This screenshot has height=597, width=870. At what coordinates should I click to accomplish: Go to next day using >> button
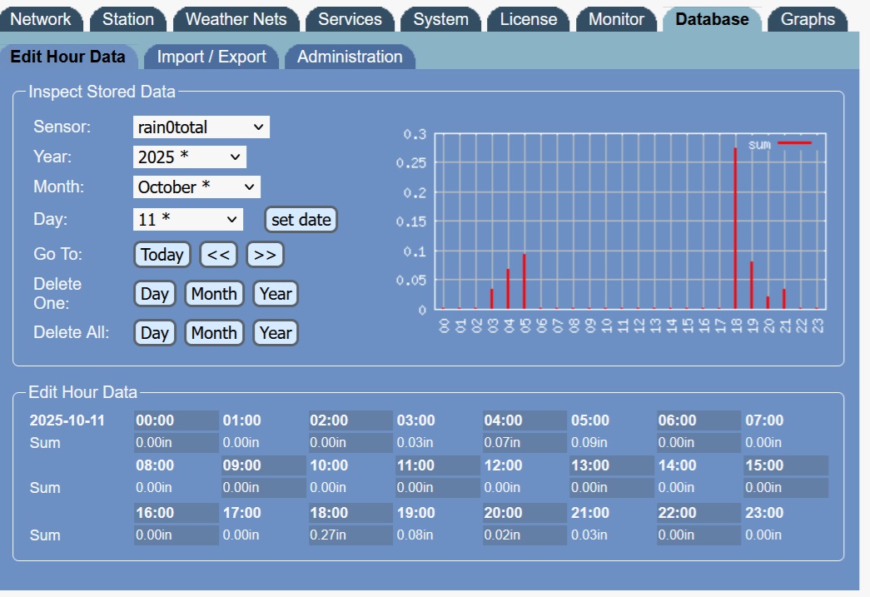pyautogui.click(x=265, y=255)
